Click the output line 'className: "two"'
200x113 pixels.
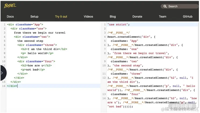[124, 61]
